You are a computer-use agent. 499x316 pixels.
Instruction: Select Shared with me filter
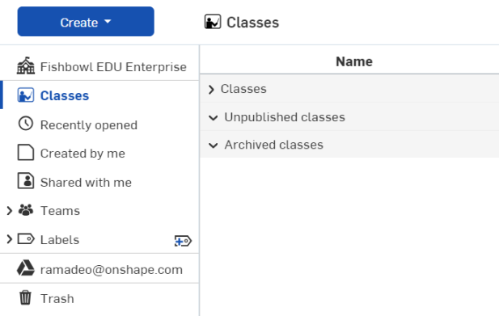point(86,183)
